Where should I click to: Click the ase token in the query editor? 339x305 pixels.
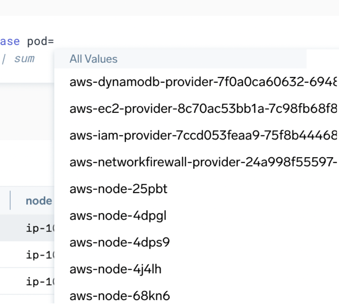[10, 41]
